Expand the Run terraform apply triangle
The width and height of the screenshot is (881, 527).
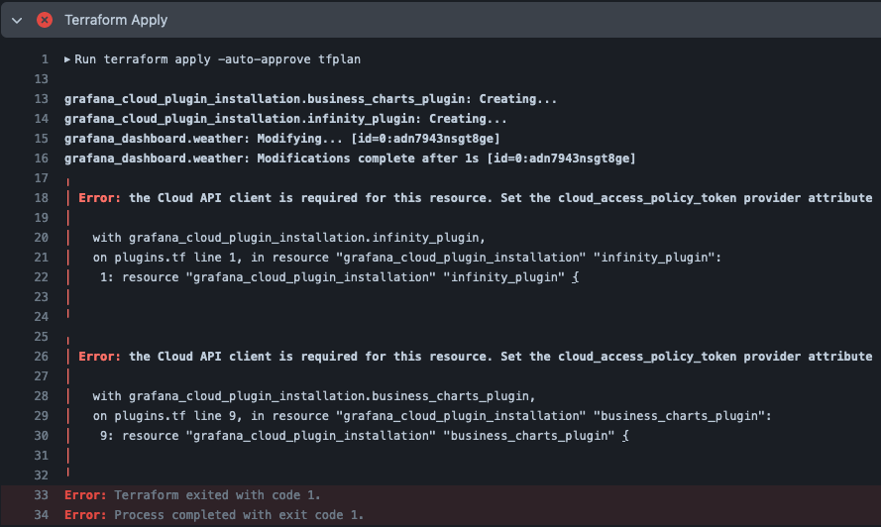pos(67,59)
